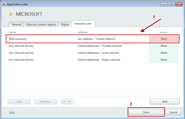
Task: Select 'Subnet addresses - Trusted network' cell
Action: click(x=100, y=46)
